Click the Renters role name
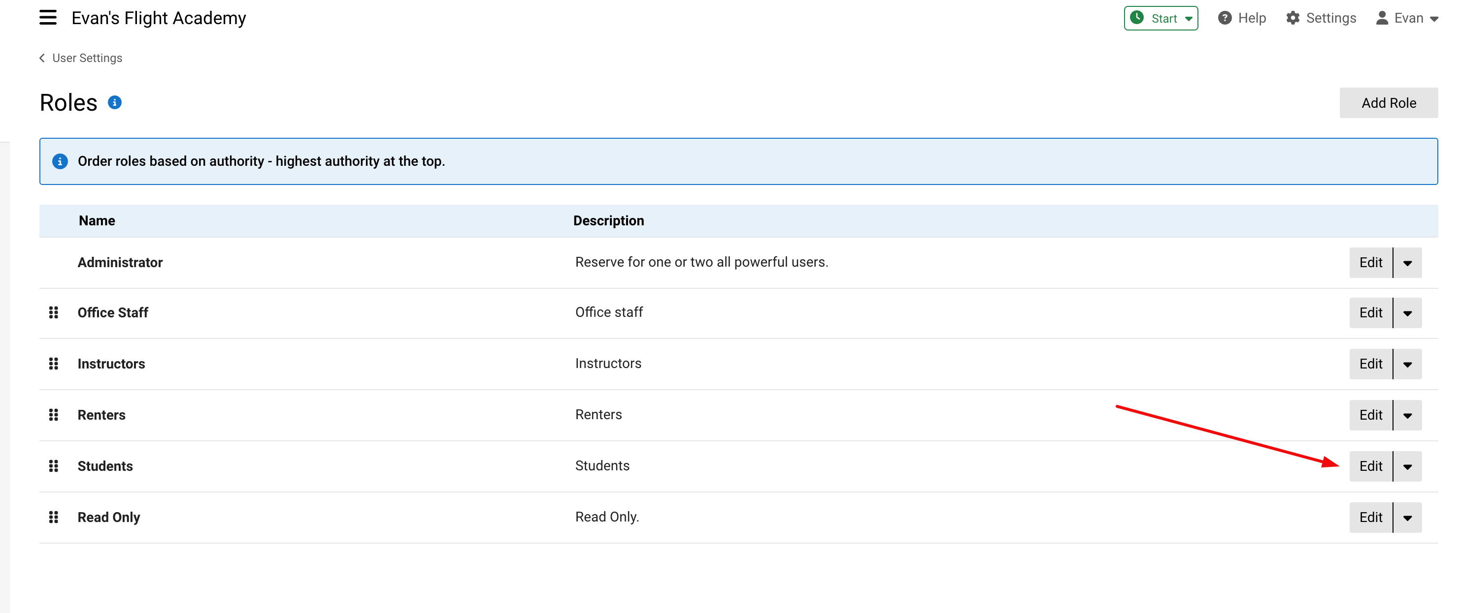This screenshot has width=1460, height=613. 101,415
